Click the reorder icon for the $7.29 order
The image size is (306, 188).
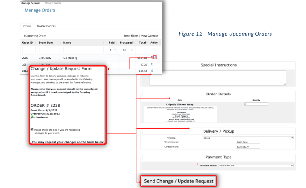152,64
